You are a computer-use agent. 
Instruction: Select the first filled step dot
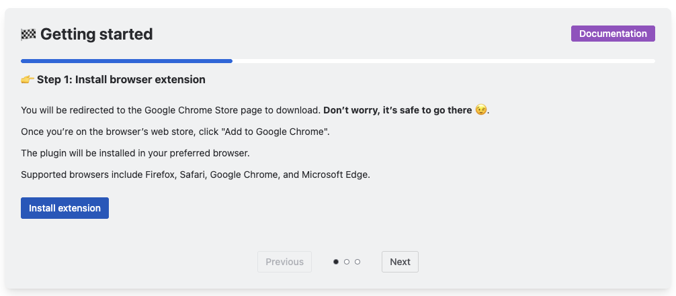click(336, 262)
